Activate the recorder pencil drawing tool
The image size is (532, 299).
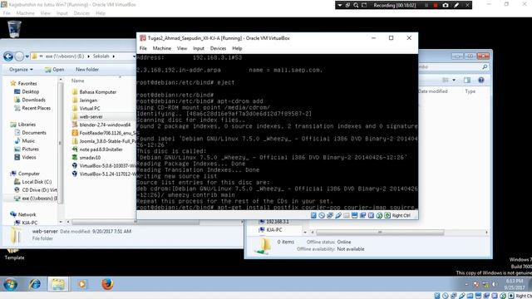[456, 5]
